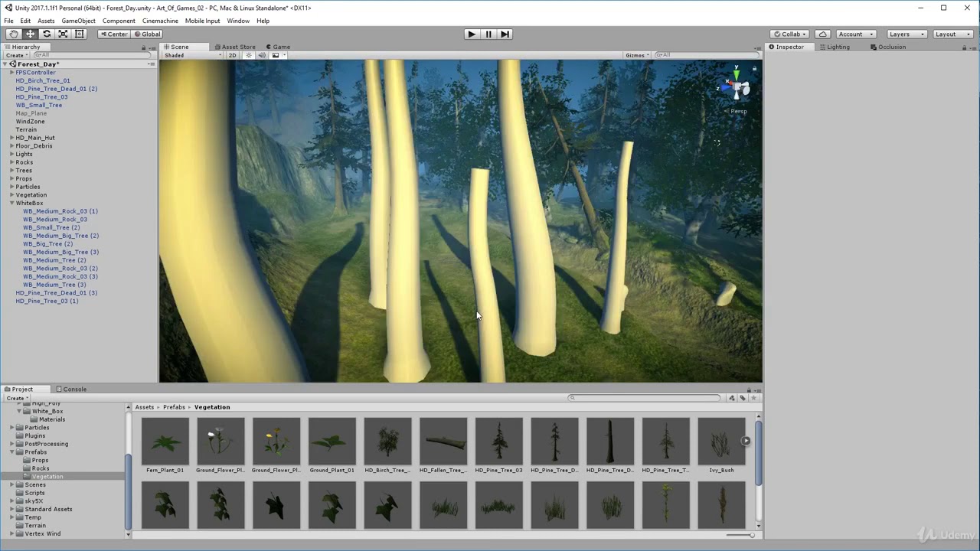Adjust the asset thumbnail size slider
This screenshot has height=551, width=980.
pyautogui.click(x=740, y=535)
